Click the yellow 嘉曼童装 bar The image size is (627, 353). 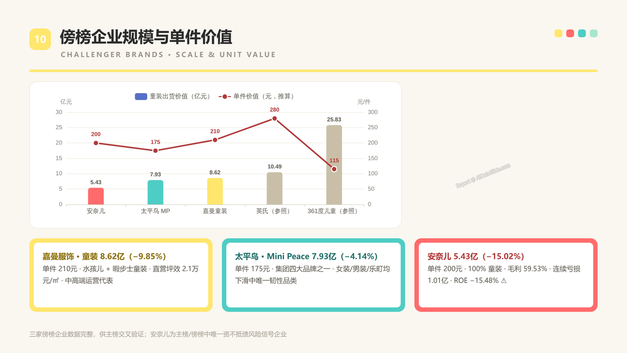click(x=215, y=191)
